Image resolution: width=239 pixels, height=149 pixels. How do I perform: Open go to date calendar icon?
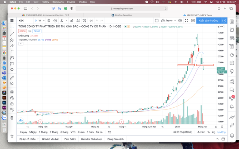click(x=109, y=132)
